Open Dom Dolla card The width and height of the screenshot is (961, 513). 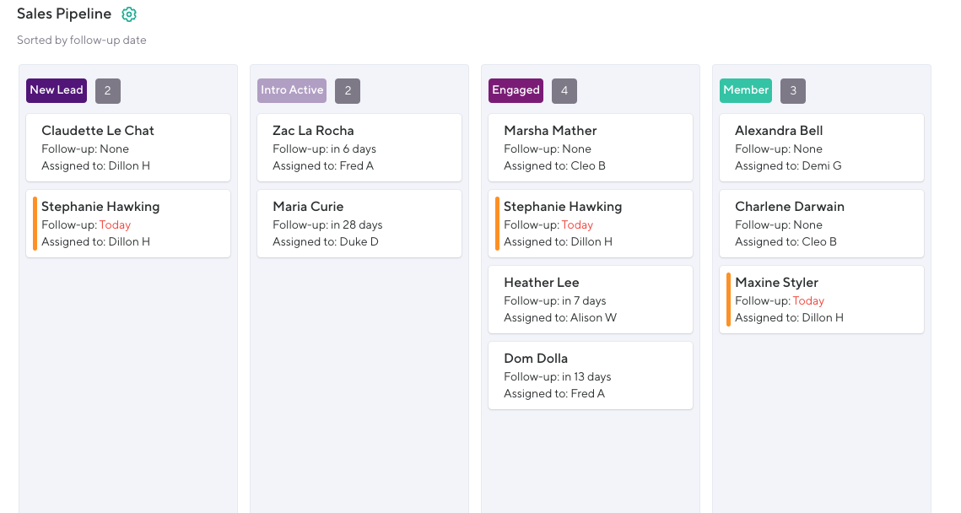pos(591,375)
